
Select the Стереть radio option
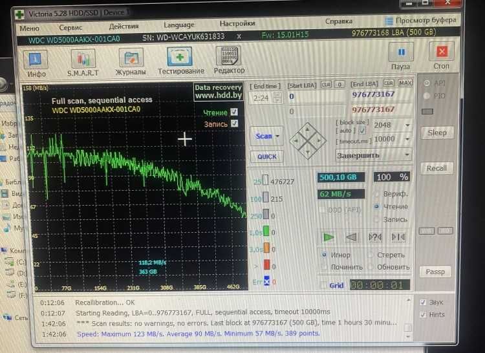coord(371,255)
